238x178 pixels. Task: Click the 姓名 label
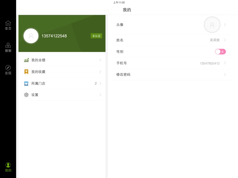point(120,40)
